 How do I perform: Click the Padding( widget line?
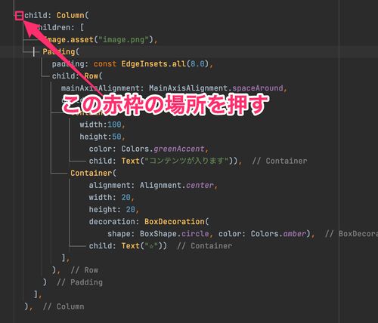[x=60, y=52]
